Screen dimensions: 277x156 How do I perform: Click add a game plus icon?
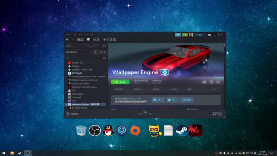pyautogui.click(x=68, y=114)
